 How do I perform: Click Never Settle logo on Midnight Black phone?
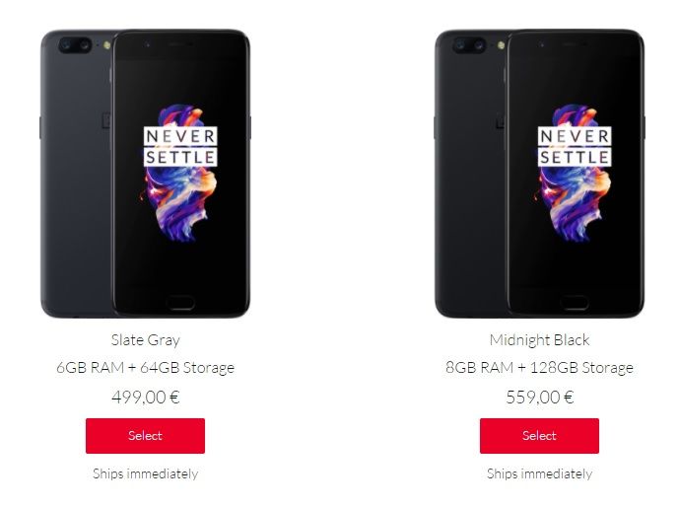[x=575, y=147]
